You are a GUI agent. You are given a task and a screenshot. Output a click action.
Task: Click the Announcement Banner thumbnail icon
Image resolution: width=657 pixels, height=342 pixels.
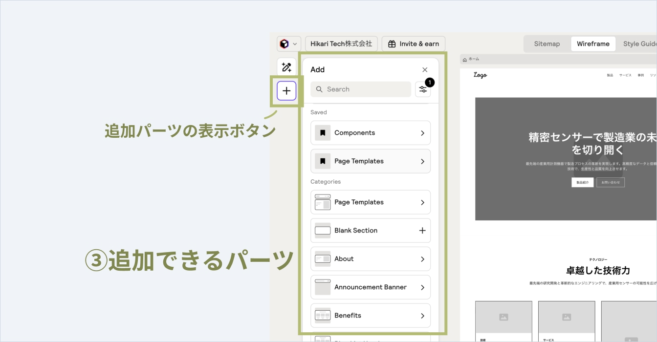[323, 287]
